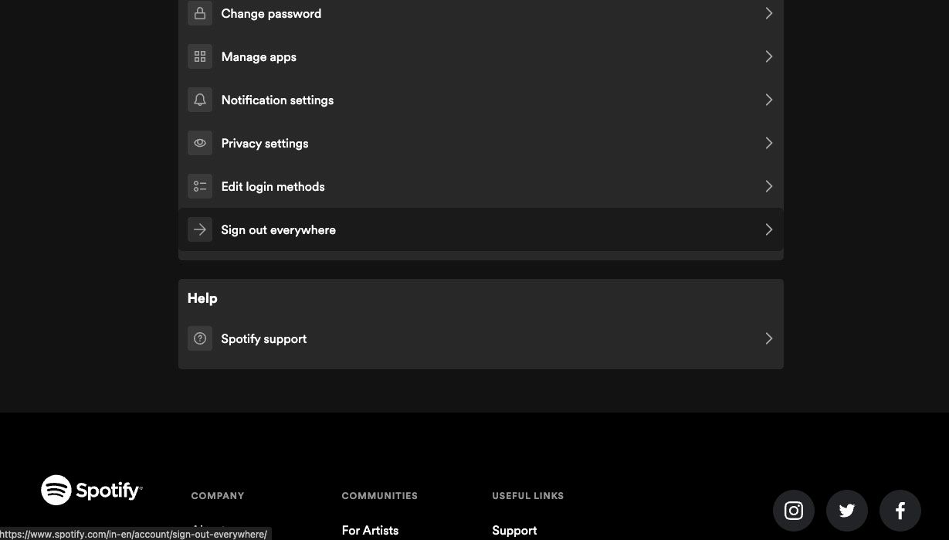Expand the Privacy settings row chevron

pos(768,143)
